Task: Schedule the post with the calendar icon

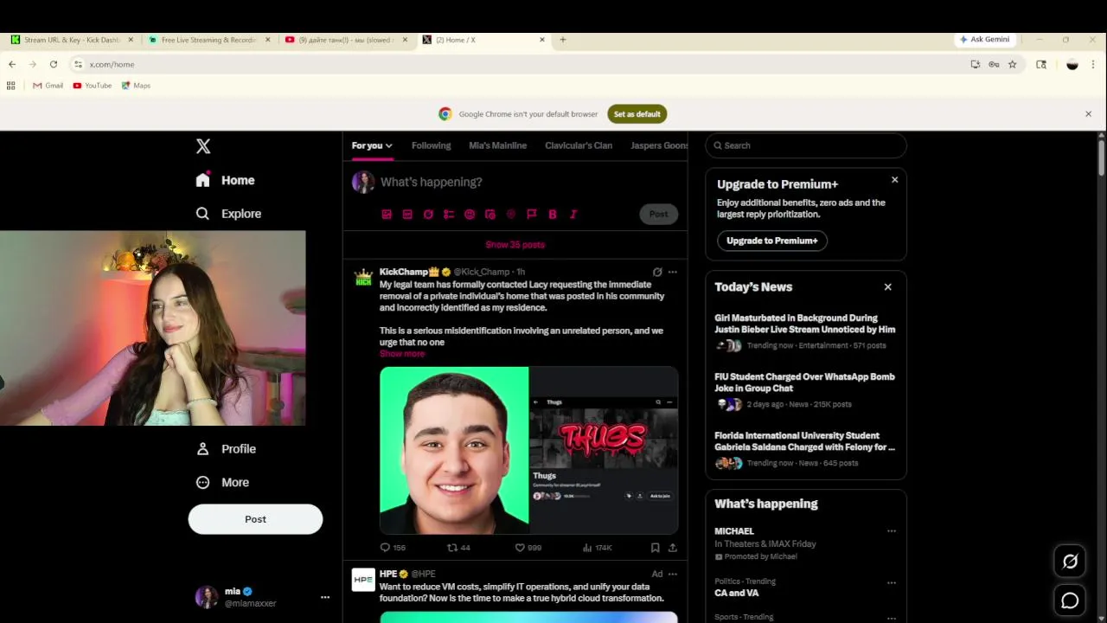Action: point(490,214)
